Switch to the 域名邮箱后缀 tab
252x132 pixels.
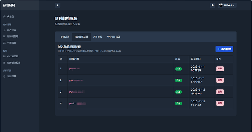[81, 37]
